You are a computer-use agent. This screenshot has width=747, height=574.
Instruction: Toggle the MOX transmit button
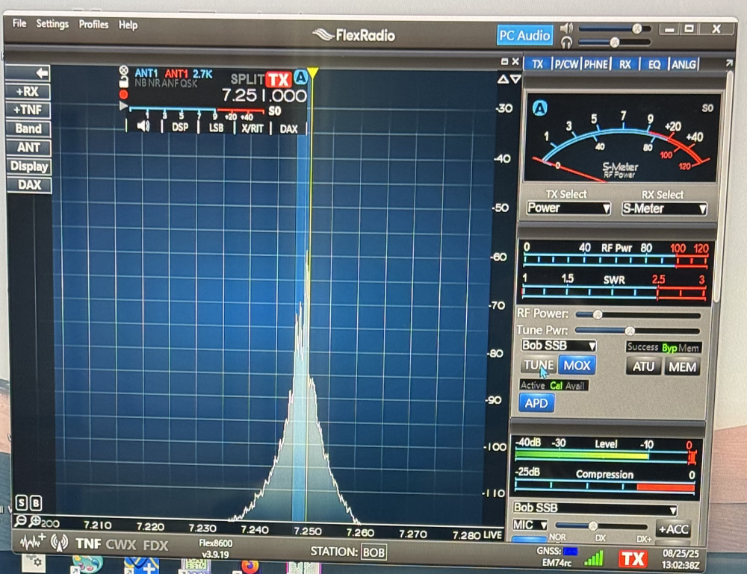(577, 366)
